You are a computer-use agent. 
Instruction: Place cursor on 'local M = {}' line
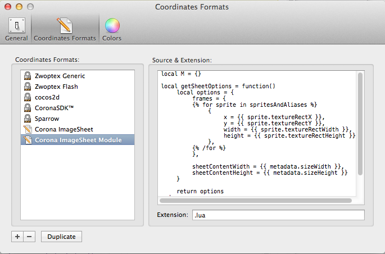(x=181, y=74)
